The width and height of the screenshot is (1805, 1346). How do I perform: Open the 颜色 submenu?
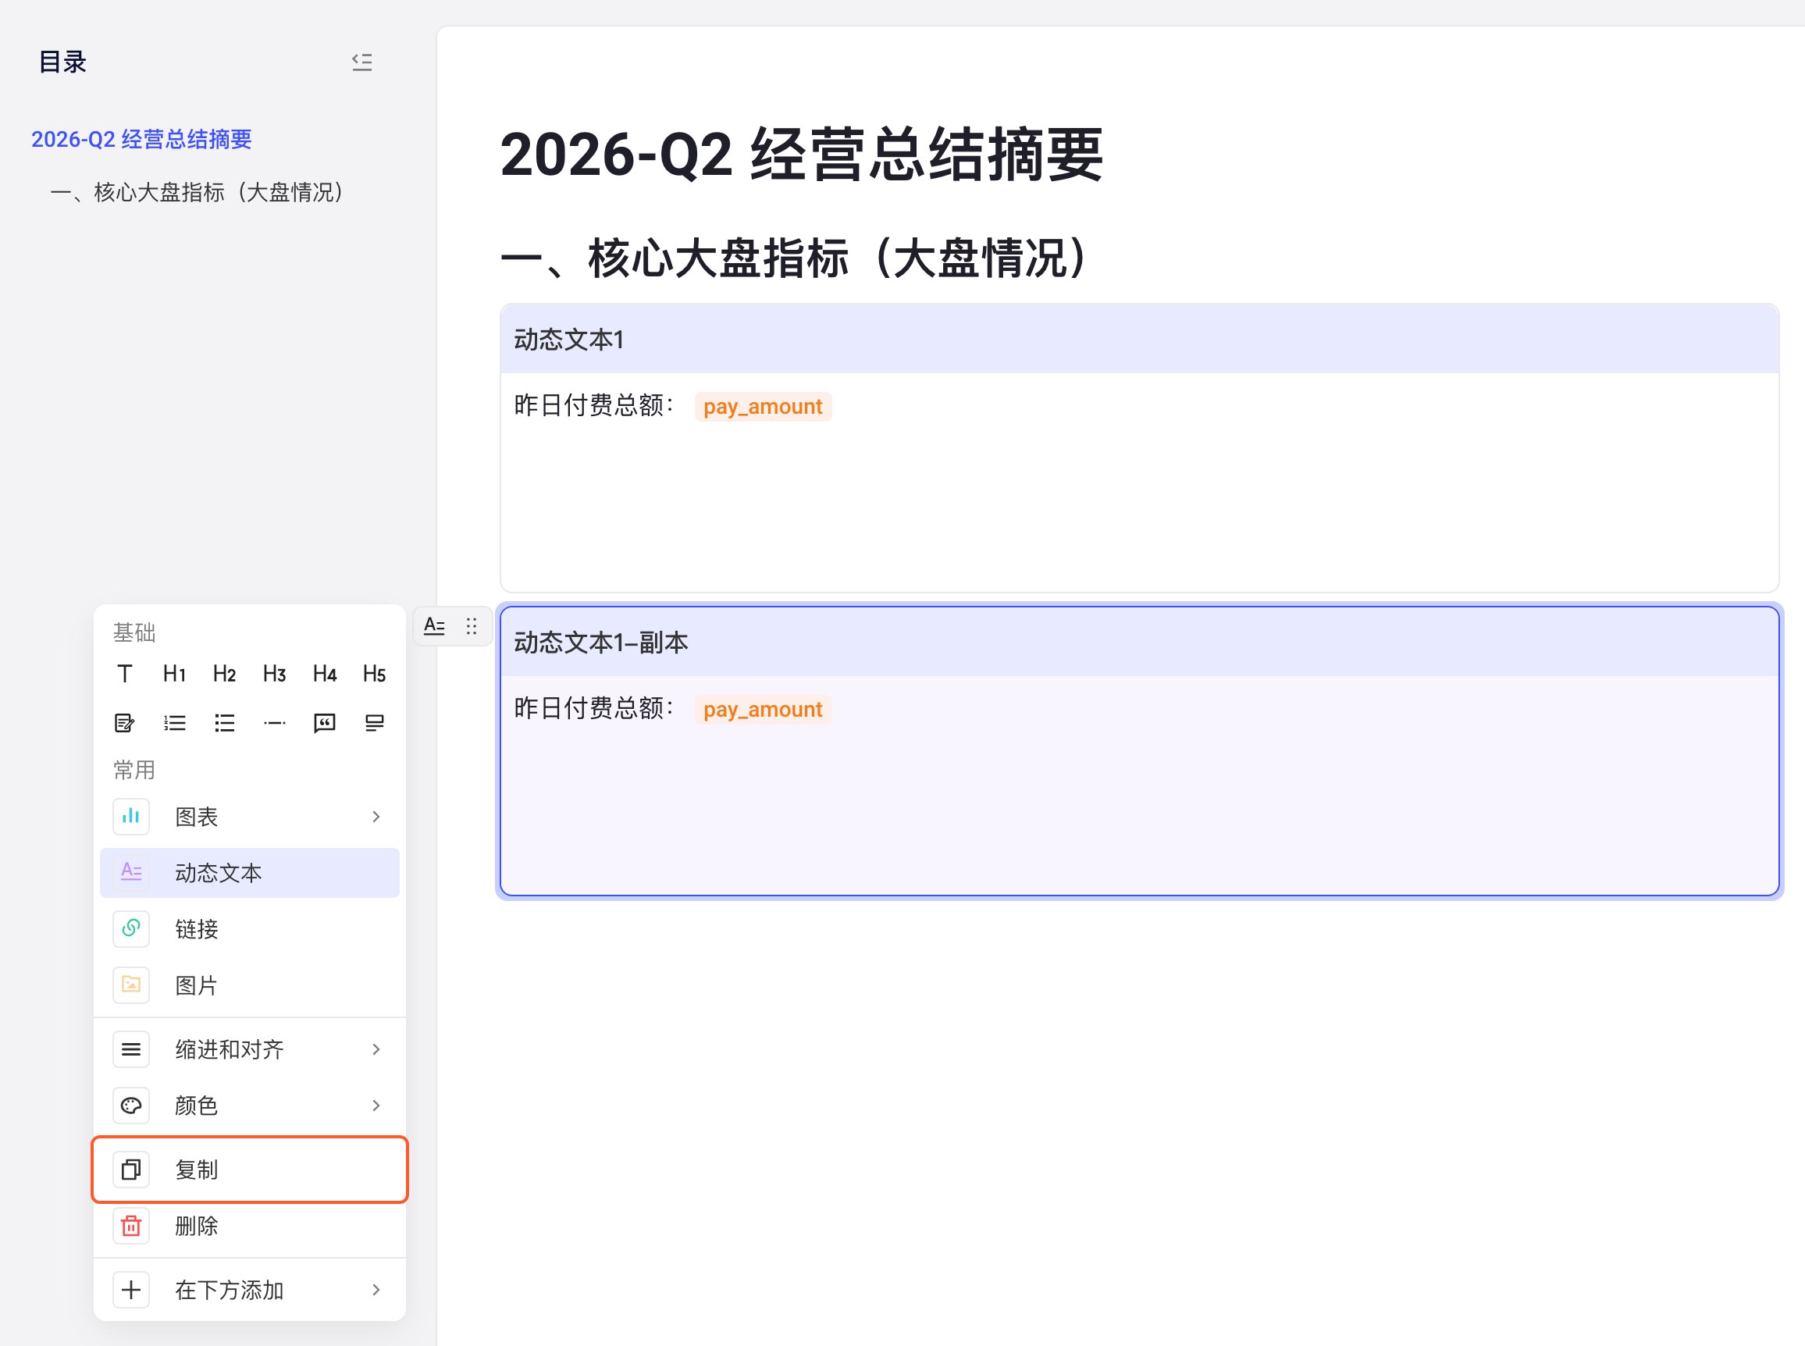(x=249, y=1106)
